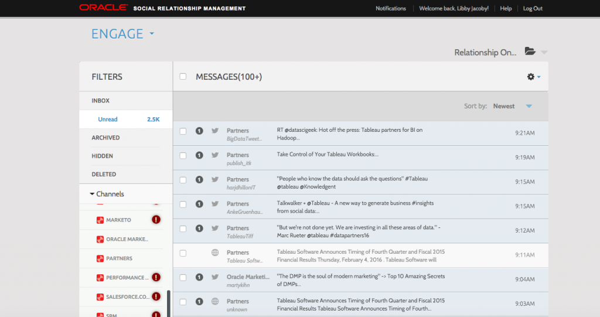Select checkbox for the martykihn message
This screenshot has height=317, width=600.
click(183, 277)
